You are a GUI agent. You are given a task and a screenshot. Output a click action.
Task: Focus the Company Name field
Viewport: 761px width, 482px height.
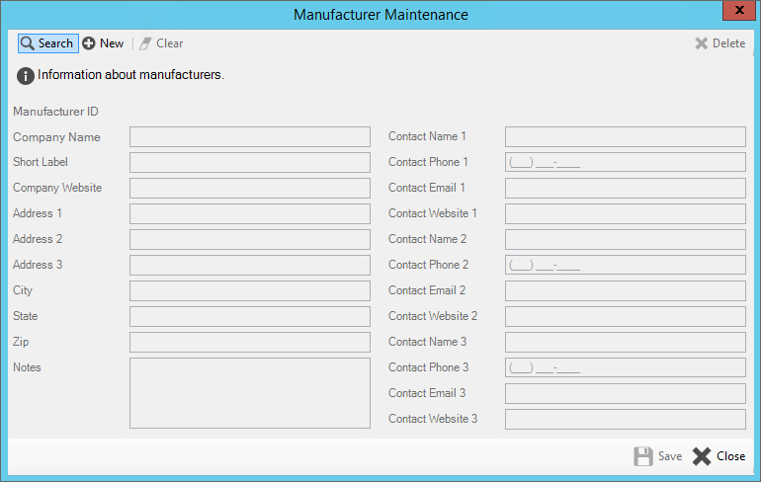pyautogui.click(x=250, y=136)
